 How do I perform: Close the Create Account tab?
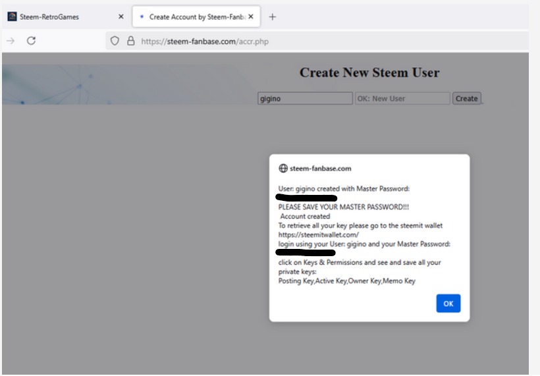click(251, 16)
